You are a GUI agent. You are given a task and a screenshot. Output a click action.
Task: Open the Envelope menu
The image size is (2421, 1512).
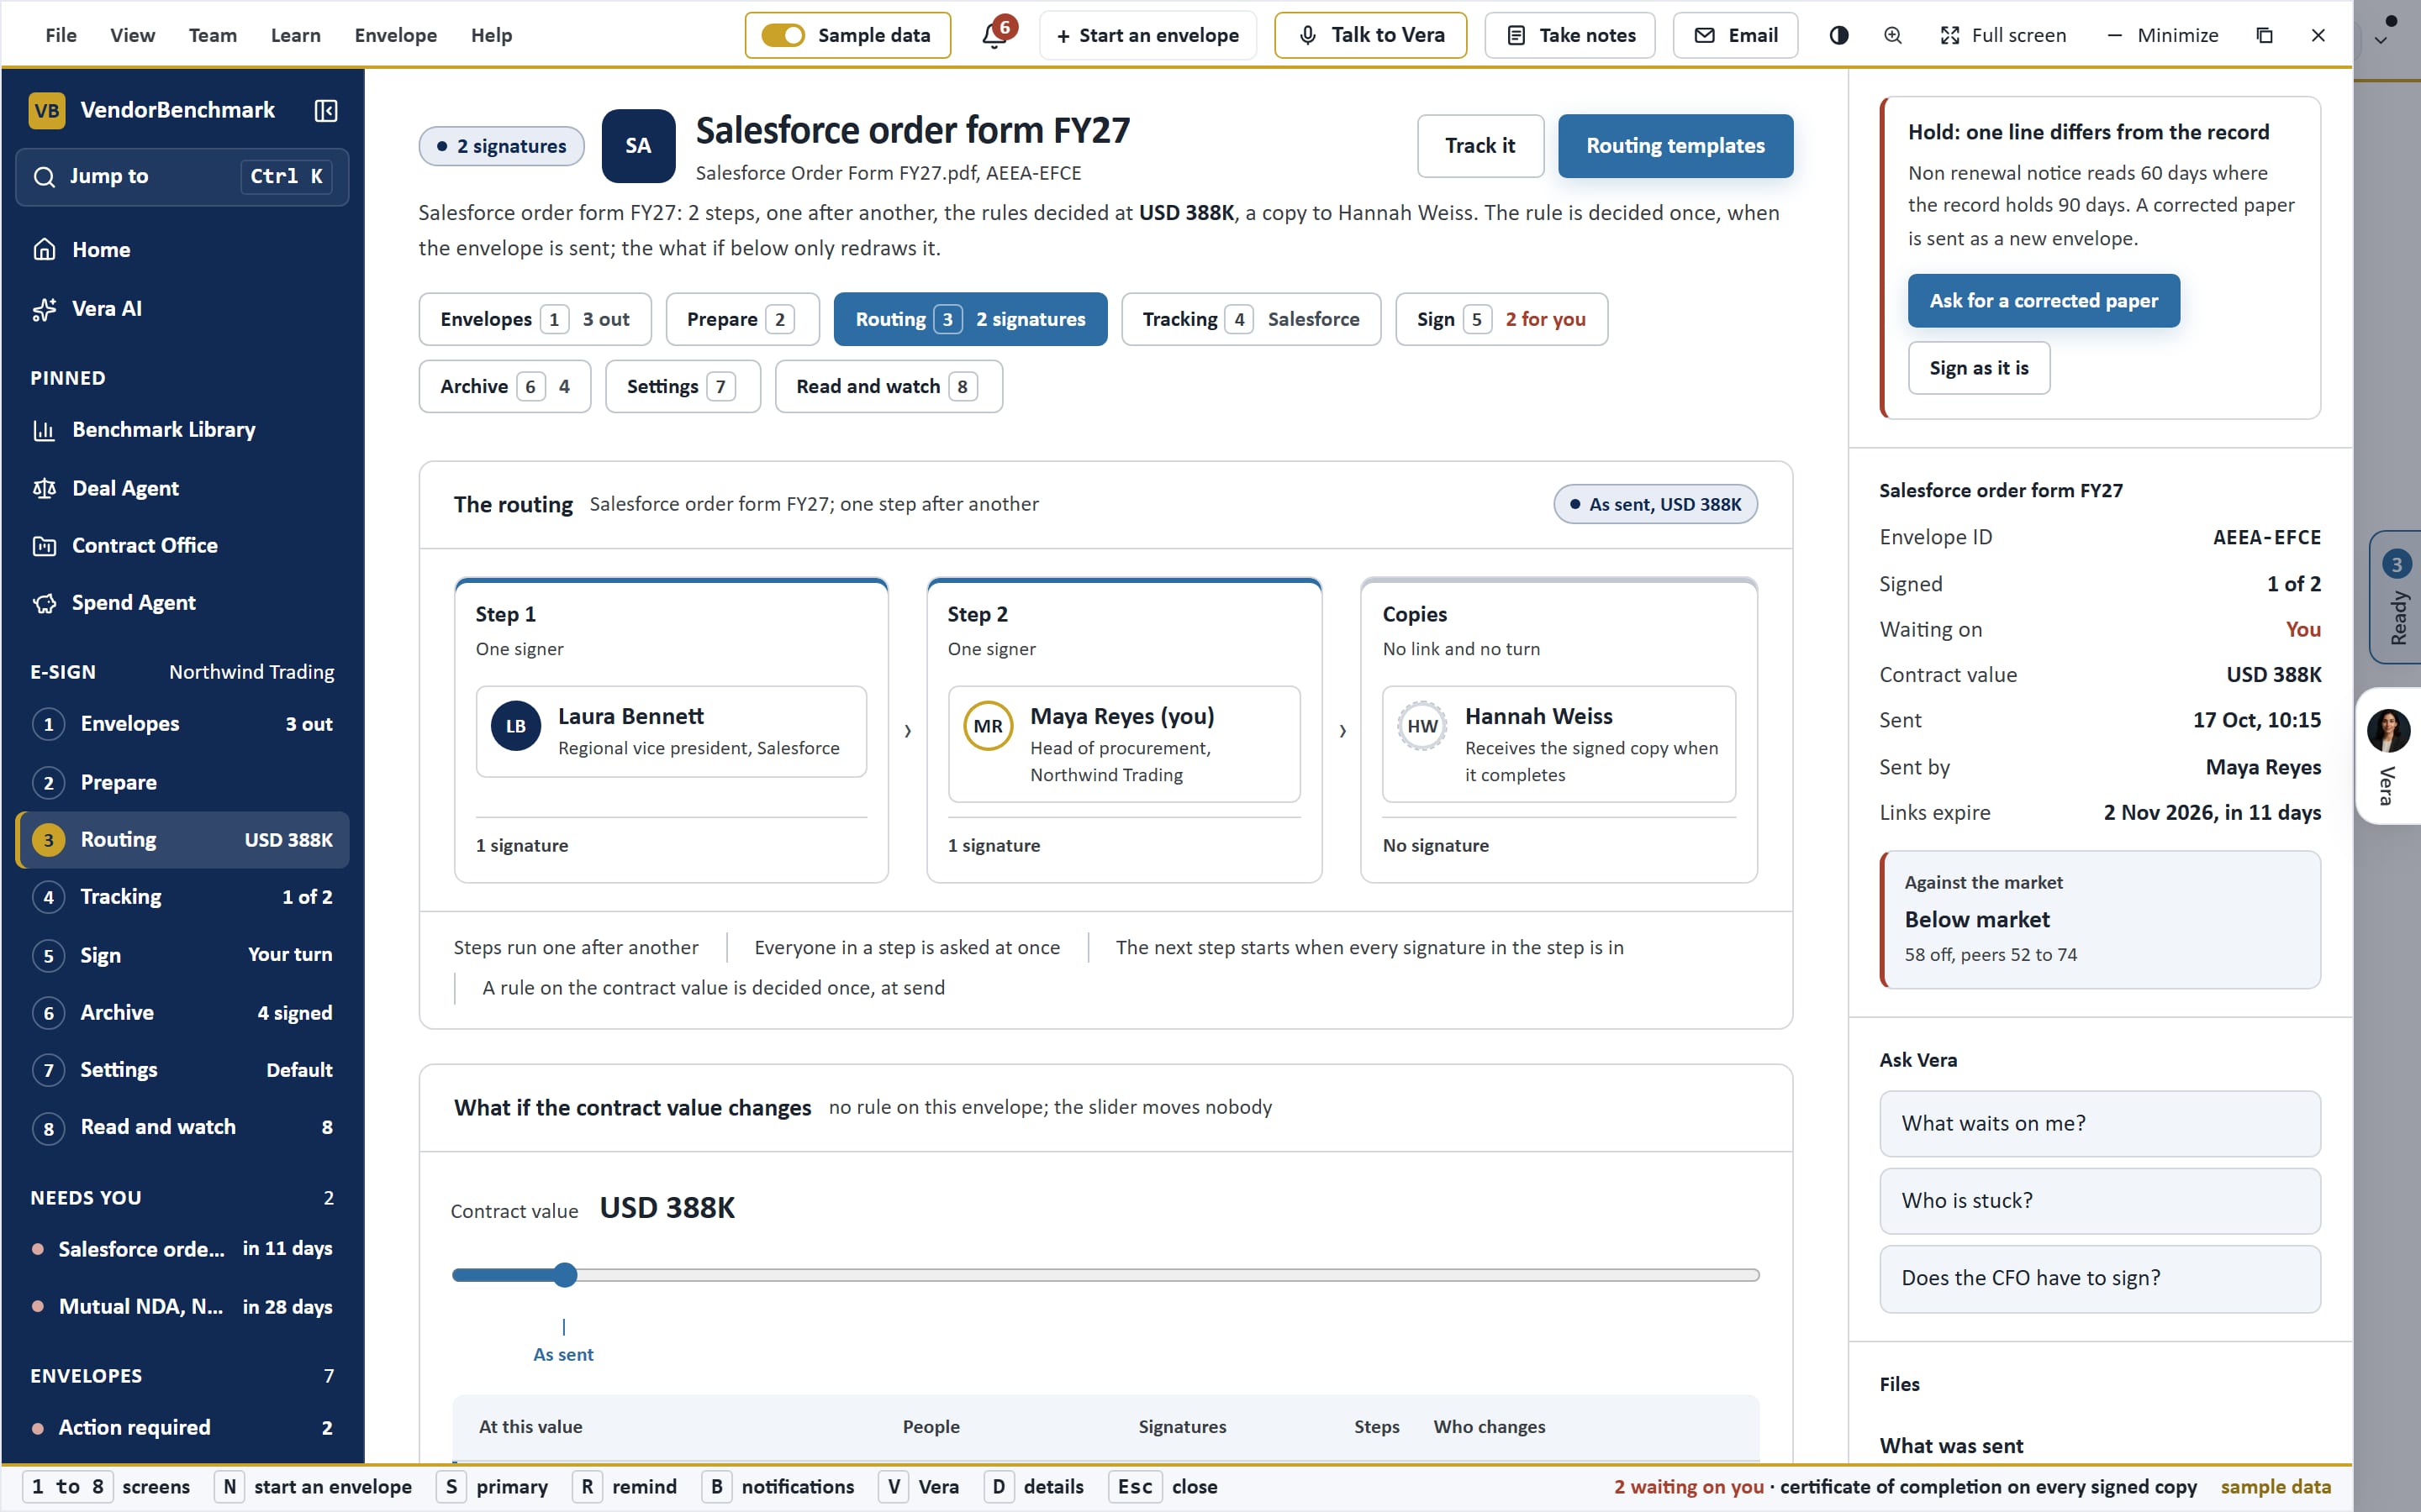(396, 35)
